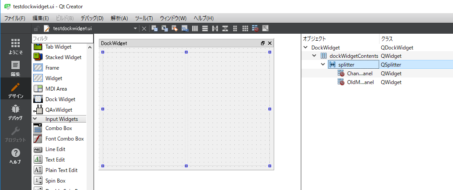Click Edit Widgets mode toolbar icon
The width and height of the screenshot is (453, 190).
click(x=154, y=28)
